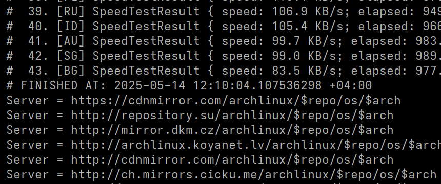Click the 99.0 KB/s speed value
This screenshot has height=184, width=441.
tap(304, 56)
